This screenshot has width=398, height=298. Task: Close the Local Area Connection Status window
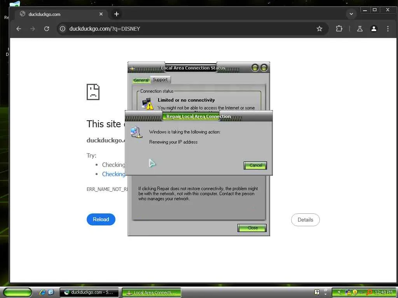coord(252,228)
